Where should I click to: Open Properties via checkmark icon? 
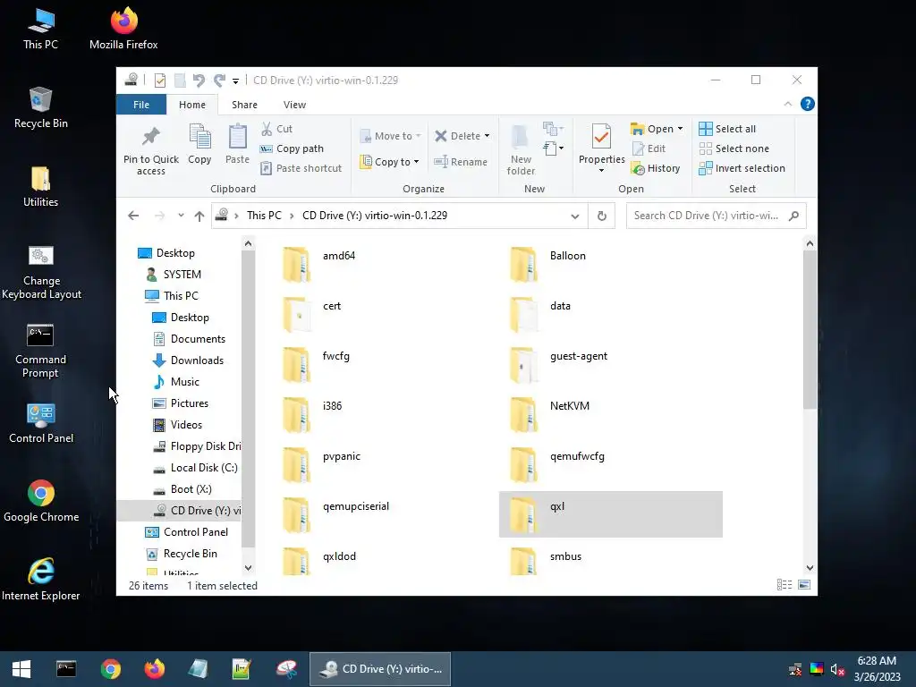(601, 137)
